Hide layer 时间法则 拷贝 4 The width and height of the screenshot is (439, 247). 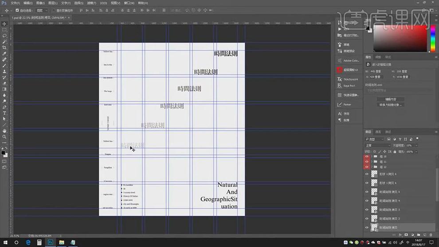point(367,201)
